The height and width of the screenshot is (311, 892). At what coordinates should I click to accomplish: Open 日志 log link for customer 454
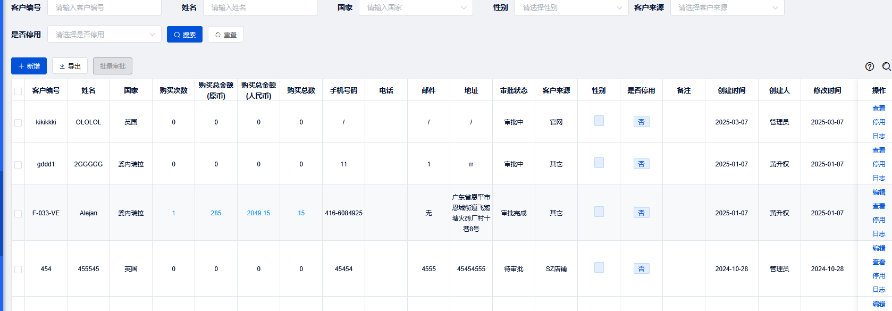[x=879, y=290]
